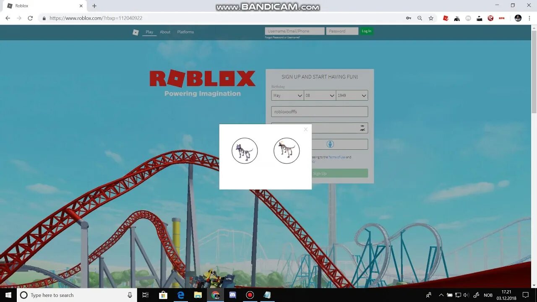
Task: Open the Windows Start menu
Action: coord(8,295)
